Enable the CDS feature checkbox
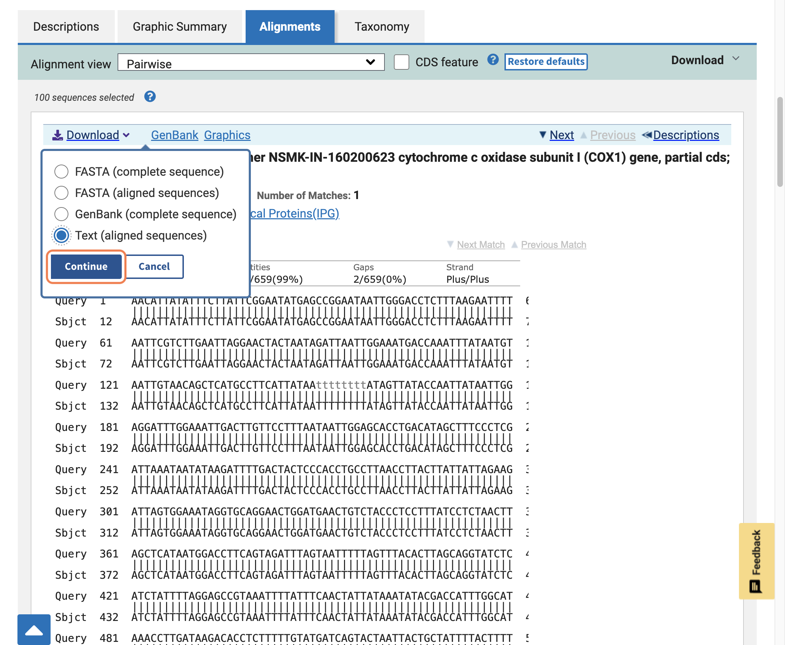 tap(402, 62)
